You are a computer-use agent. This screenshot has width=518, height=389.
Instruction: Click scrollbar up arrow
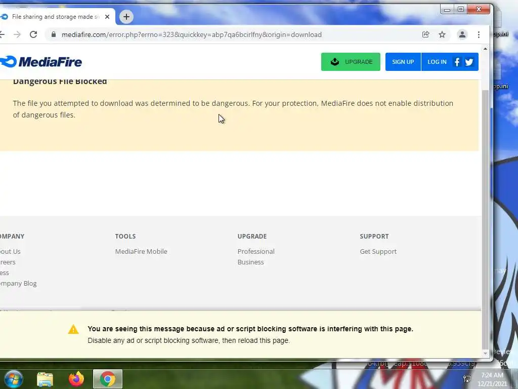[485, 49]
